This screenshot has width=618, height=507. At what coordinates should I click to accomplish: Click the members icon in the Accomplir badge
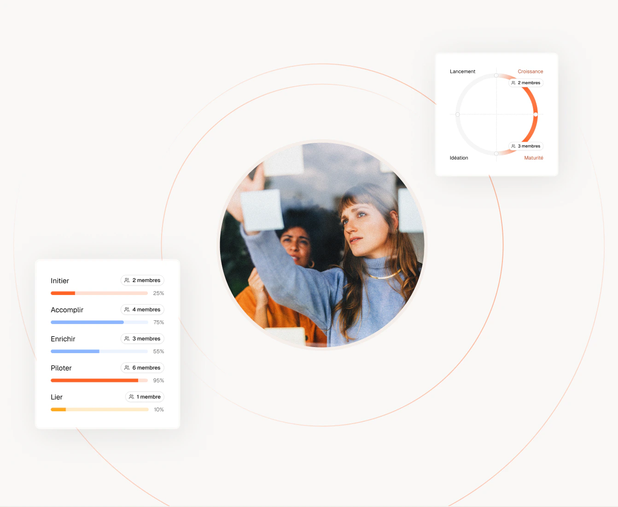pyautogui.click(x=127, y=310)
